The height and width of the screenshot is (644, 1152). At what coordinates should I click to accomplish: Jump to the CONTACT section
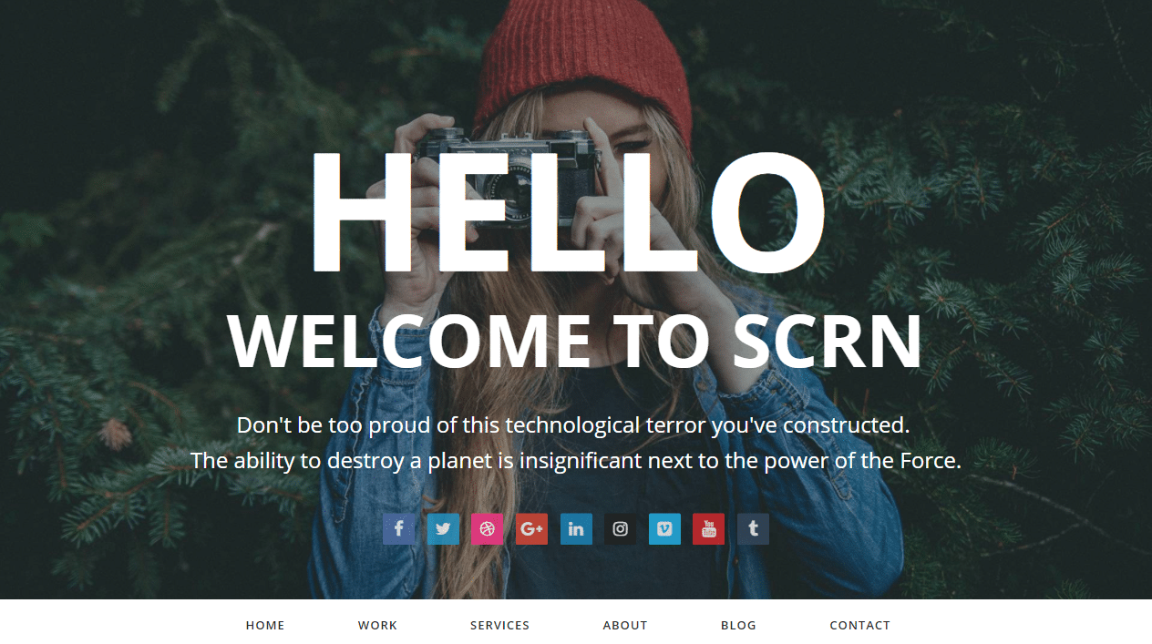(859, 626)
